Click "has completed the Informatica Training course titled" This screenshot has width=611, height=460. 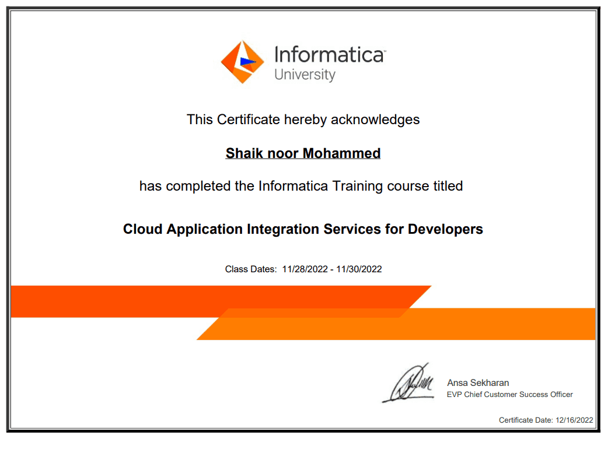301,186
